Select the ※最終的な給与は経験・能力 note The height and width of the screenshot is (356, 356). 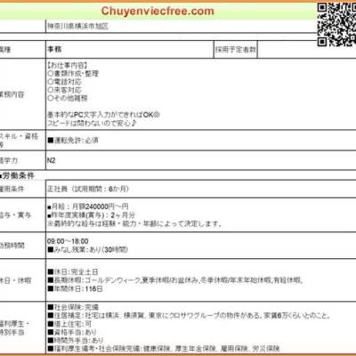tap(134, 223)
